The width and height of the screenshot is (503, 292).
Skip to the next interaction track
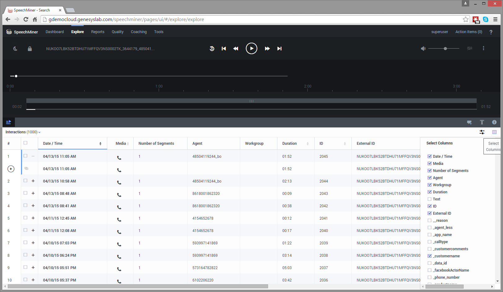click(x=279, y=49)
